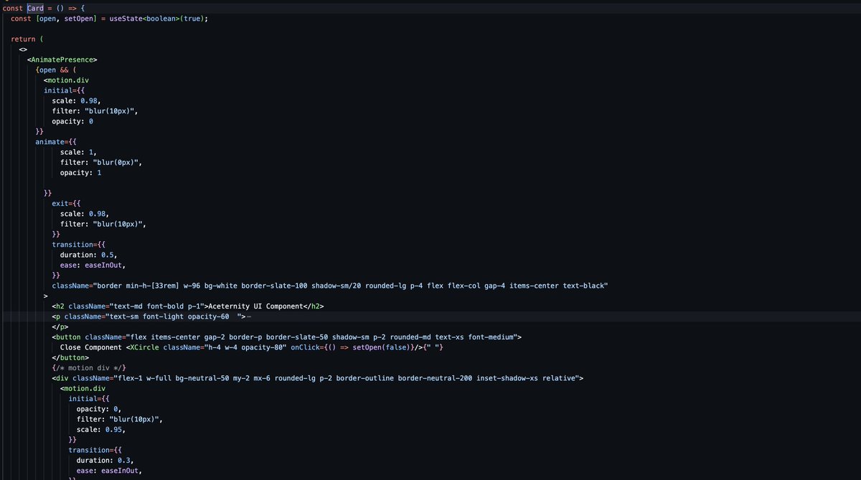The width and height of the screenshot is (861, 480).
Task: Click the setOpen name inside the array destructuring
Action: coord(77,18)
